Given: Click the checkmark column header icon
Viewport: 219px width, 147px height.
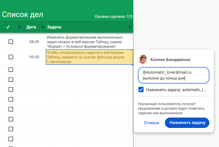Looking at the screenshot, I should click(x=8, y=27).
